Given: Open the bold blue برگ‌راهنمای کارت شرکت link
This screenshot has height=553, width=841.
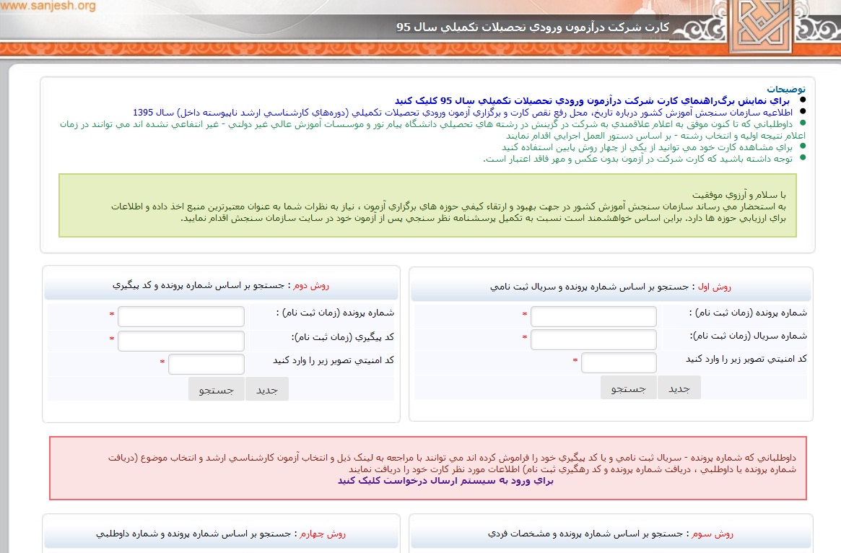Looking at the screenshot, I should (592, 101).
